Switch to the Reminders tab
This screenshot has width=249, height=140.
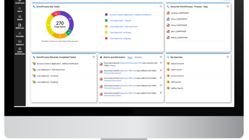tap(138, 57)
